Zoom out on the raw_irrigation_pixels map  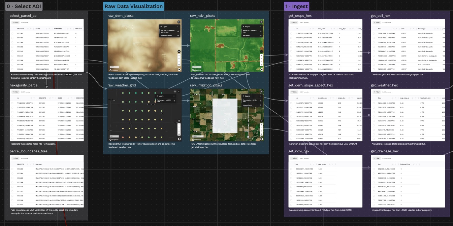(261, 128)
